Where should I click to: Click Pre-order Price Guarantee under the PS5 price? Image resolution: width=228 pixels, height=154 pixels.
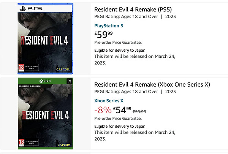click(118, 43)
